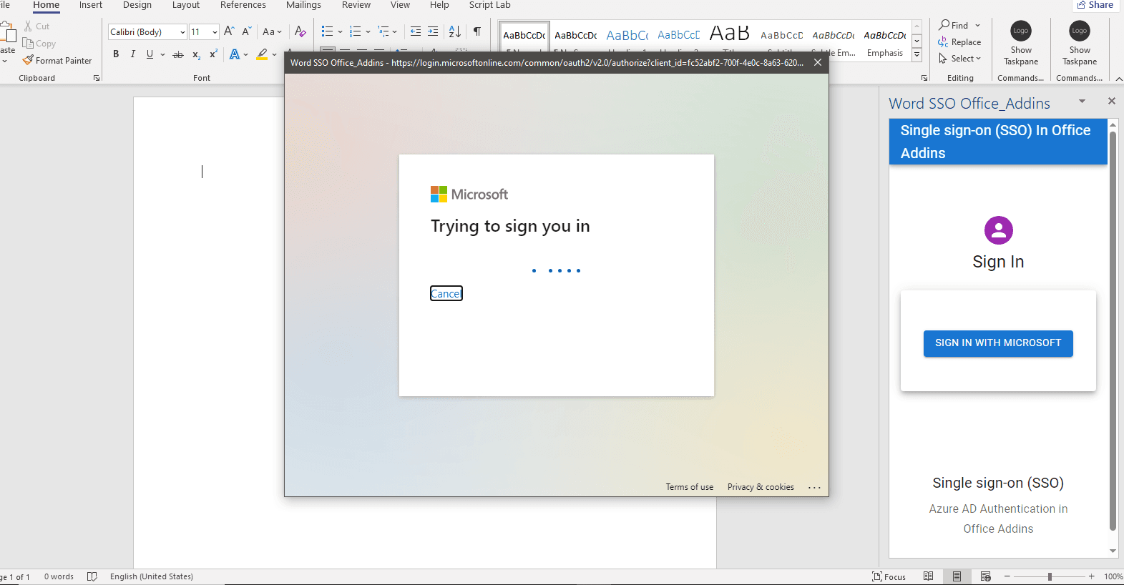Image resolution: width=1124 pixels, height=585 pixels.
Task: Select the Format Painter tool
Action: pyautogui.click(x=57, y=61)
